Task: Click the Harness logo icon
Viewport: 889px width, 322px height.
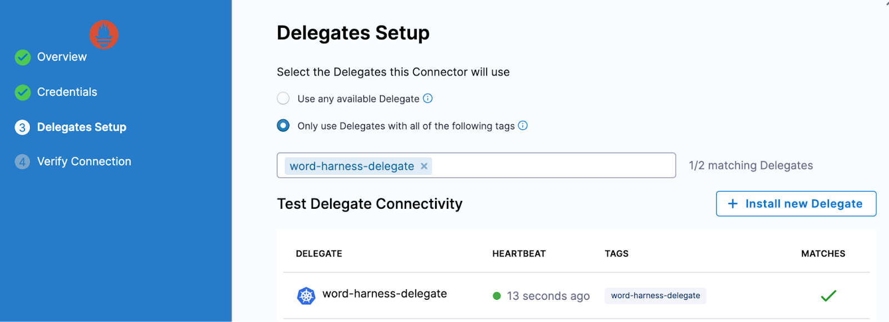Action: click(103, 34)
